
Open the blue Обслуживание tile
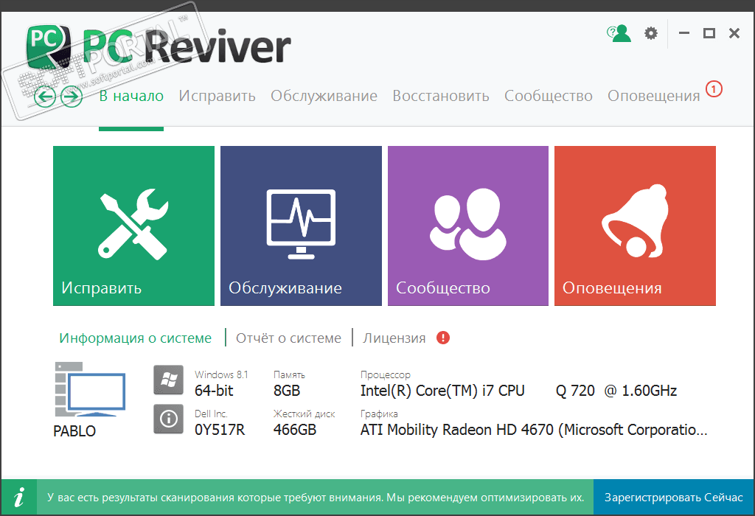[x=301, y=226]
